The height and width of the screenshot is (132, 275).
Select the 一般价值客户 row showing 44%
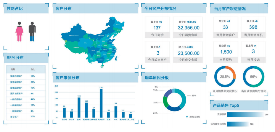pos(26,99)
